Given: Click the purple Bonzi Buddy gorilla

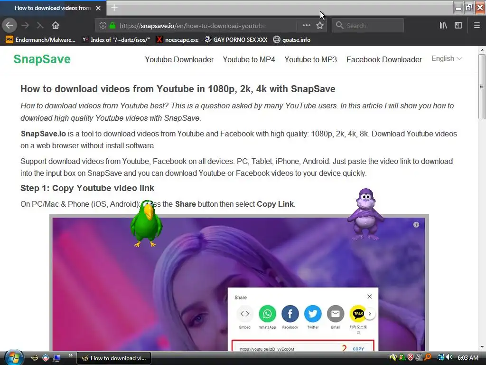Looking at the screenshot, I should click(x=365, y=214).
